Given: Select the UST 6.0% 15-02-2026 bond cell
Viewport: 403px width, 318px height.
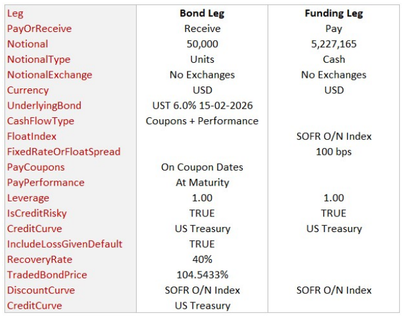Looking at the screenshot, I should (x=202, y=105).
